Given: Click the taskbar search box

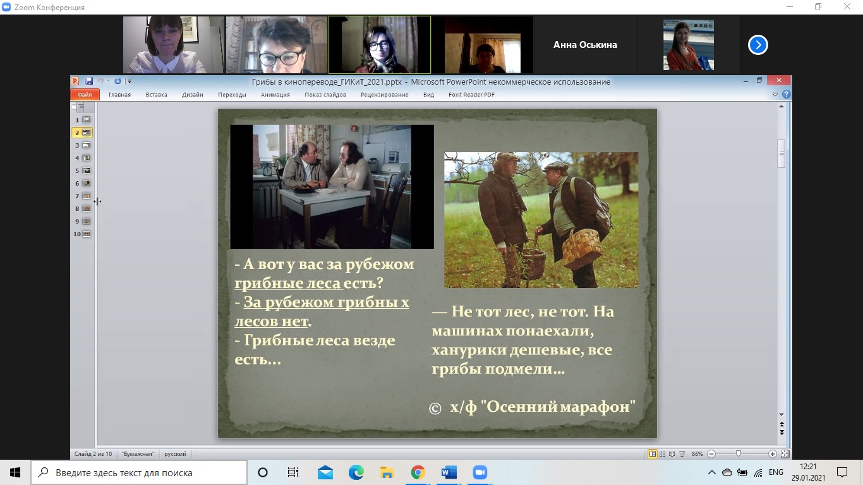Looking at the screenshot, I should pos(139,472).
